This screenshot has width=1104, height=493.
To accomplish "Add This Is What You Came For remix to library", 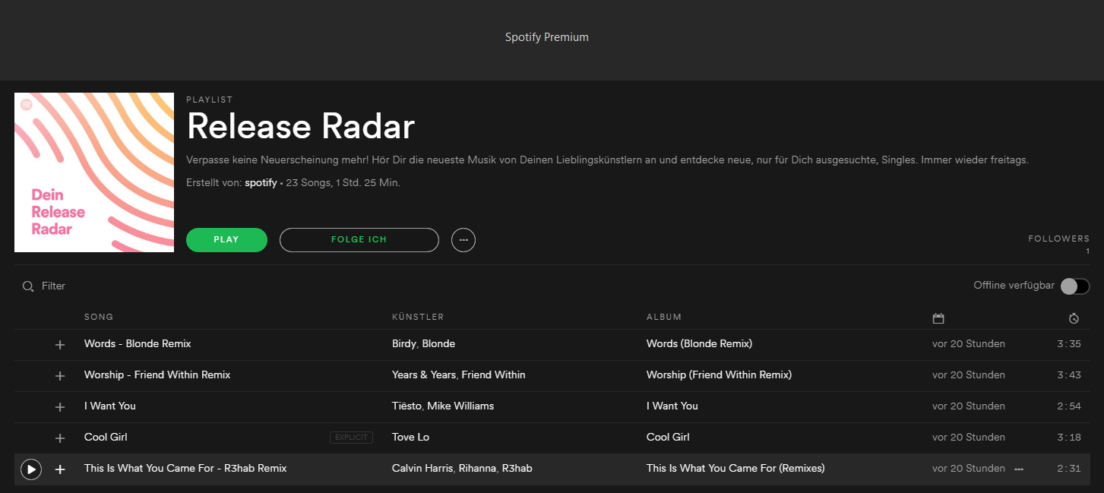I will pos(60,469).
